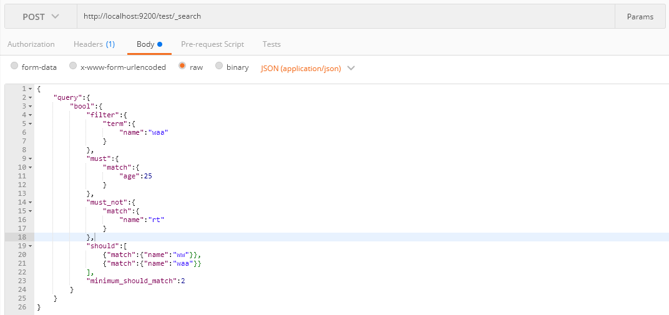Screen dimensions: 669x315
Task: Fold the "filter" block on line 4
Action: click(31, 115)
